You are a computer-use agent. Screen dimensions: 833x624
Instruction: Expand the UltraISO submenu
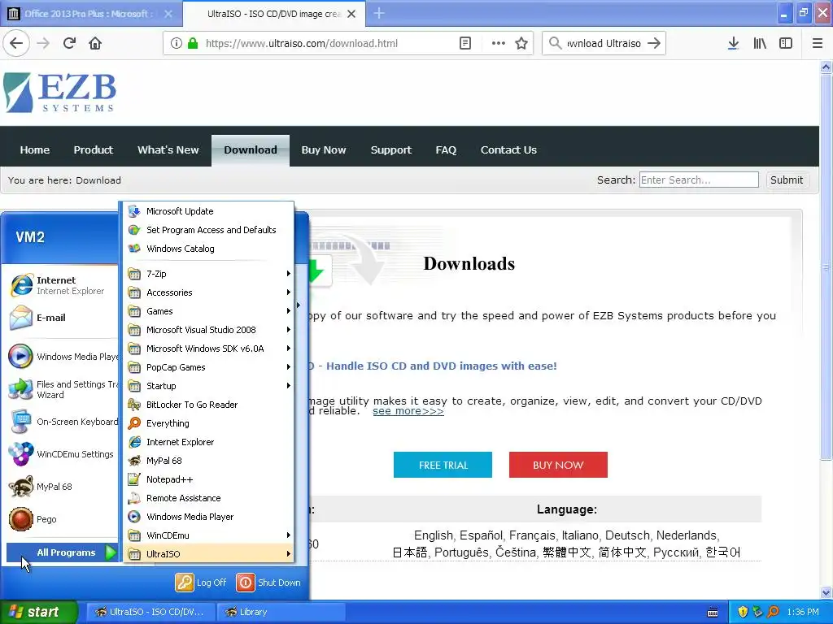click(x=210, y=554)
